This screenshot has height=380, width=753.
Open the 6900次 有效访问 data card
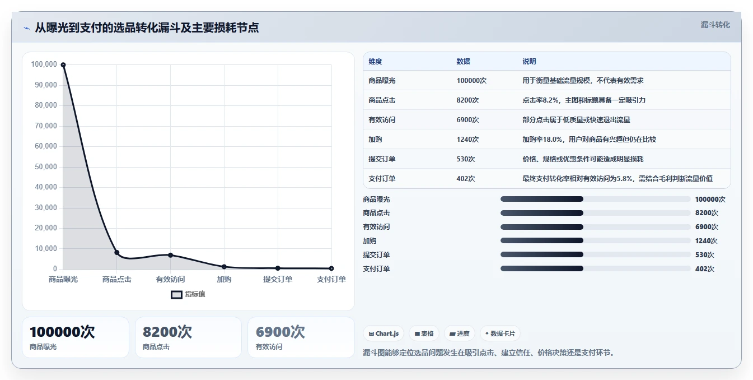pyautogui.click(x=301, y=337)
